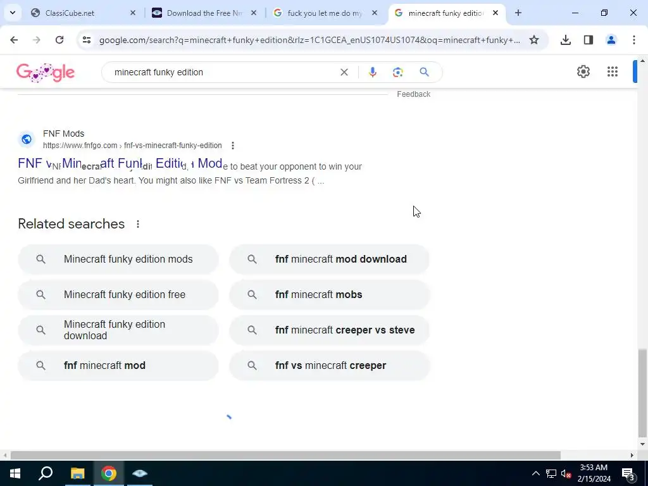Open File Explorer from the taskbar

[x=77, y=473]
